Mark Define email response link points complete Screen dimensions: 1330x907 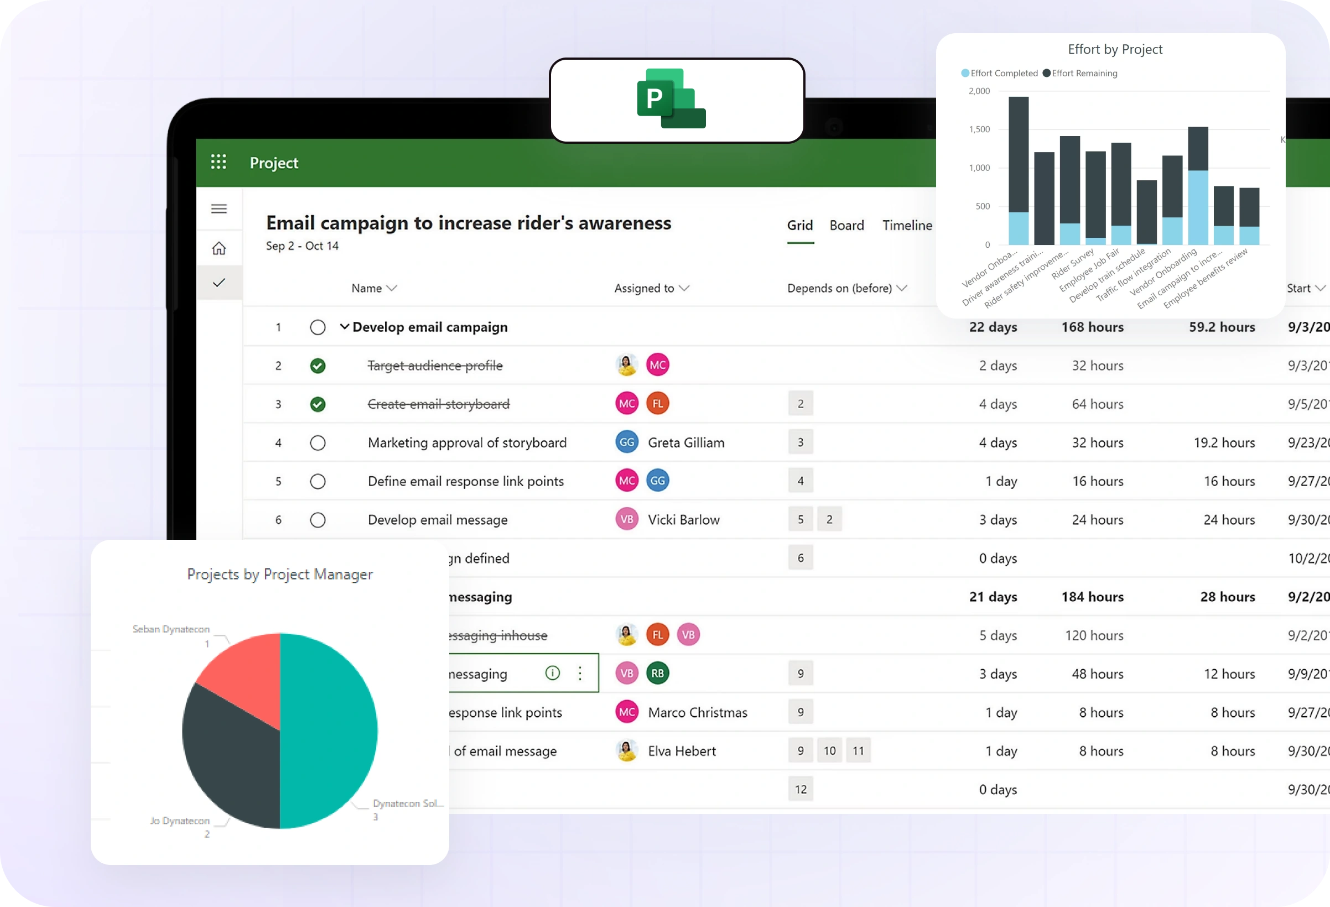pos(318,481)
